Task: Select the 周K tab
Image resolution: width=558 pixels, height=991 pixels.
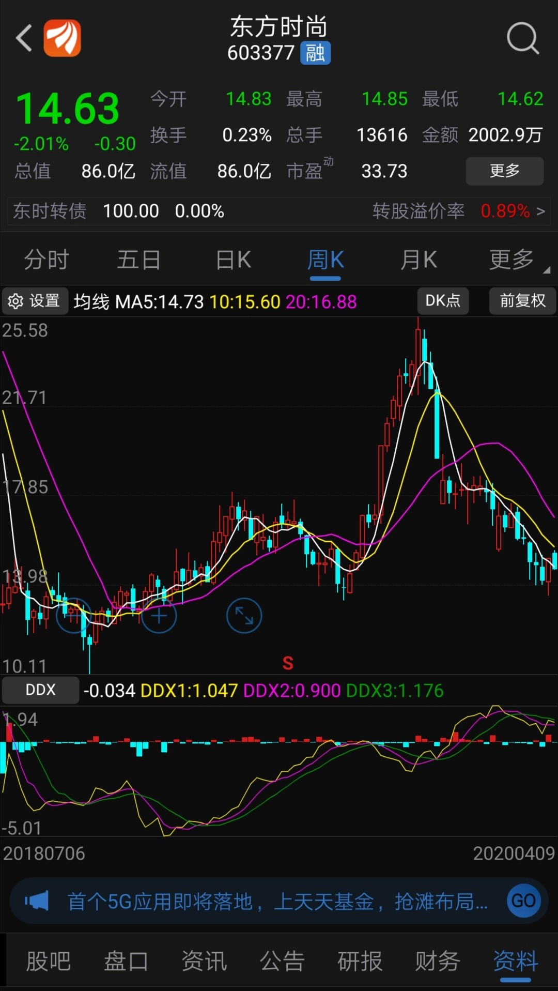Action: point(326,260)
